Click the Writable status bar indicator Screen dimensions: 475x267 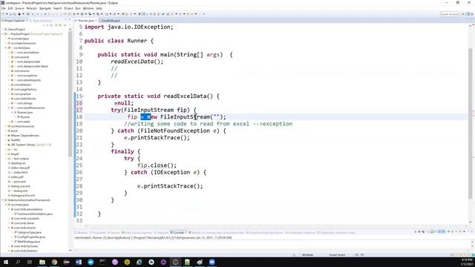click(x=307, y=255)
